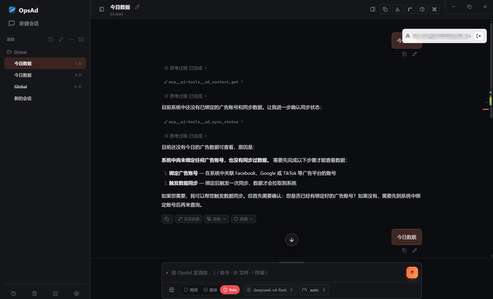Open the 总结 dropdown

click(x=216, y=219)
